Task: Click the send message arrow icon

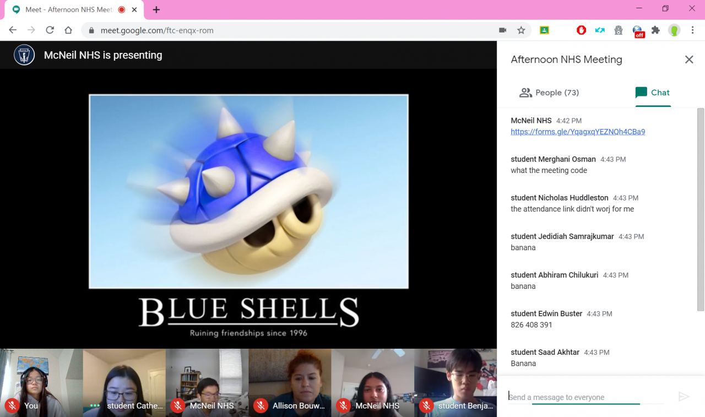Action: coord(684,397)
